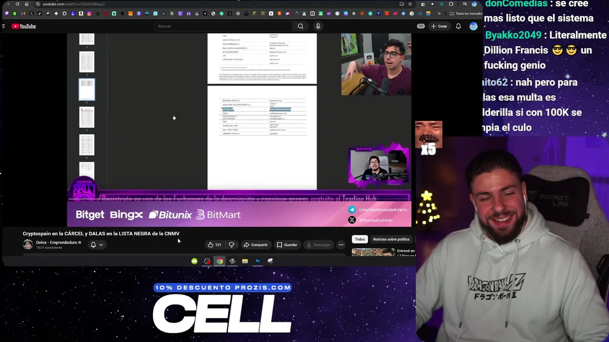Screen dimensions: 609x342
Task: Open File Explorer folder in taskbar
Action: click(x=245, y=261)
